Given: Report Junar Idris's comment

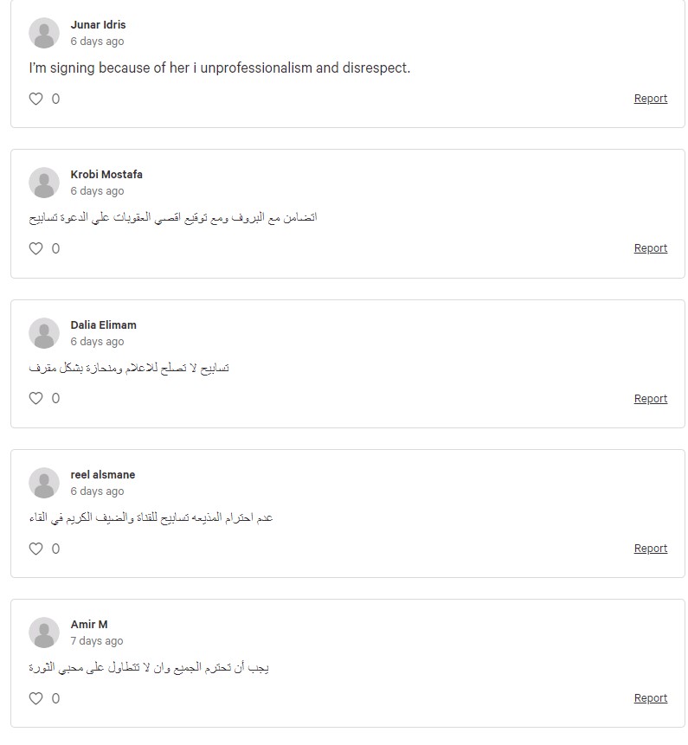Looking at the screenshot, I should pyautogui.click(x=651, y=99).
